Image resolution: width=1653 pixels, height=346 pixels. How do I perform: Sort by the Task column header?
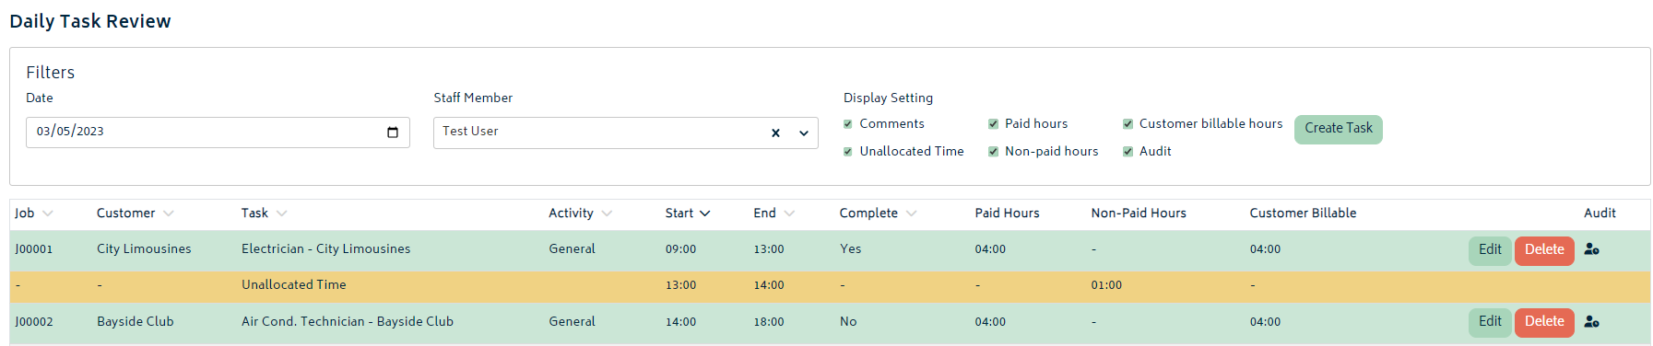pos(264,213)
